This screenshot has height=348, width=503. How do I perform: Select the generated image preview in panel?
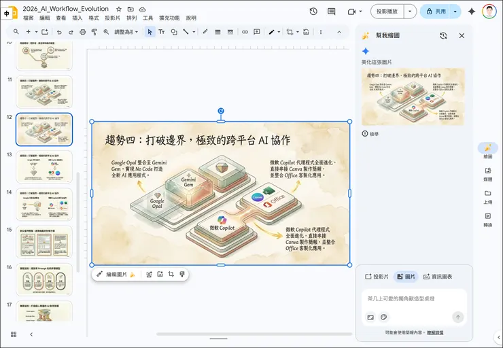413,97
